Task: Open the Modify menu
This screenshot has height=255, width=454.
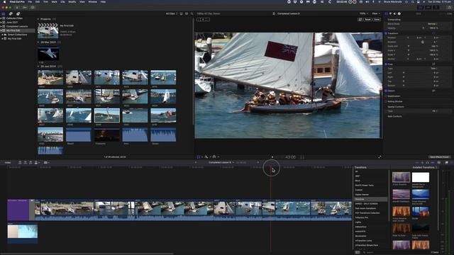Action: coord(72,1)
